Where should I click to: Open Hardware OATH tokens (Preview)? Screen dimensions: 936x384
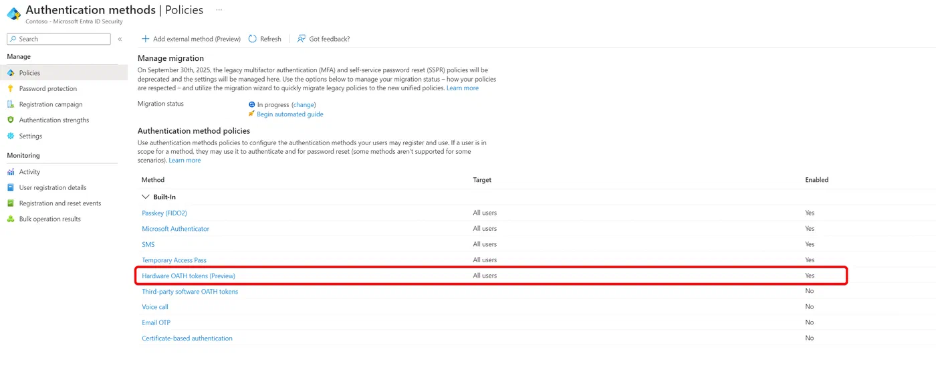(x=189, y=276)
